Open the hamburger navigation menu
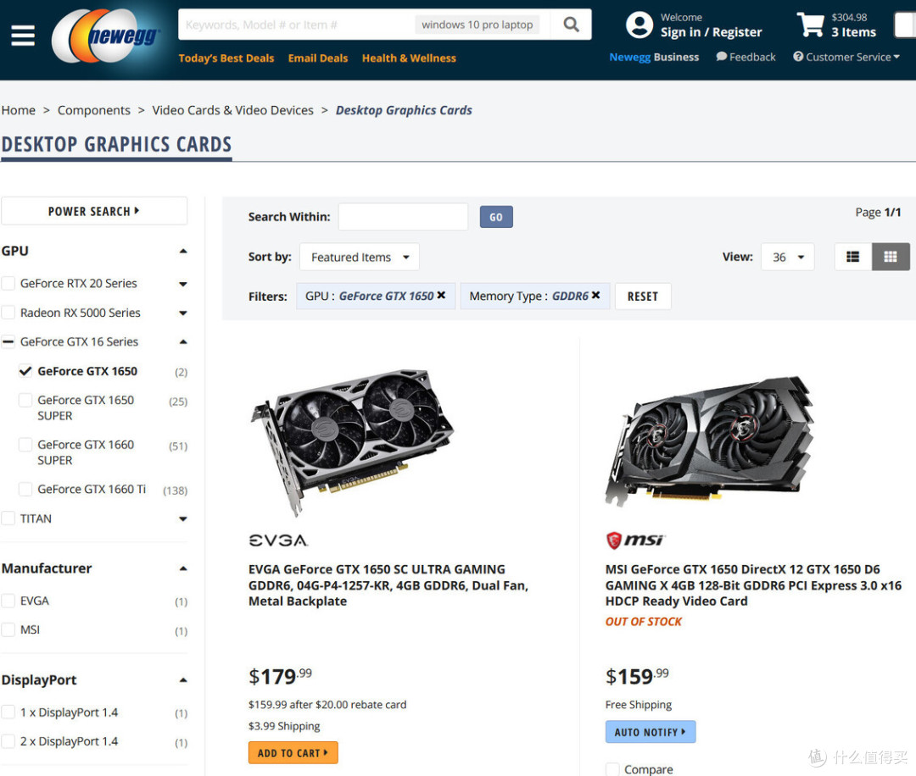 [23, 36]
